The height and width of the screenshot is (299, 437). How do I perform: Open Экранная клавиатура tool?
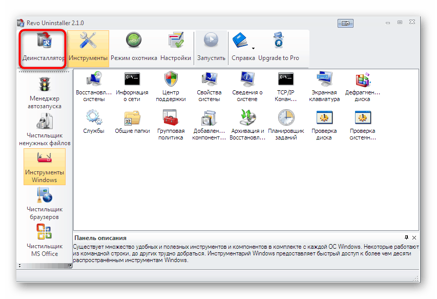pyautogui.click(x=324, y=87)
